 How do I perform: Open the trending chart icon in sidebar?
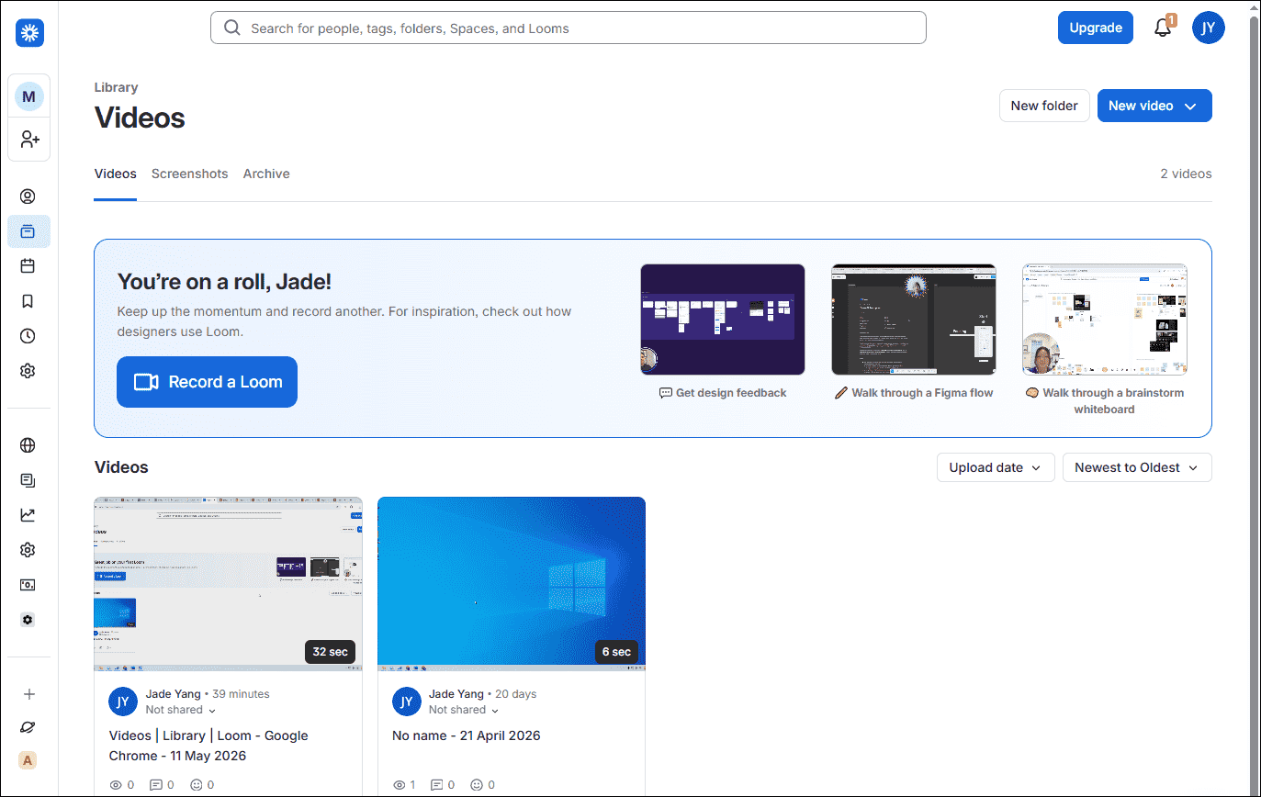28,515
